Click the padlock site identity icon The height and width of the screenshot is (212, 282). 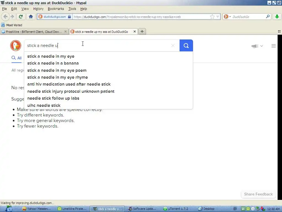point(69,17)
